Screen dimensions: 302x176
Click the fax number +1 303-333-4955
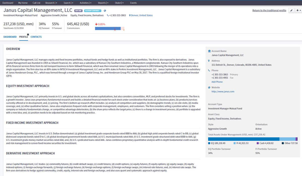[220, 78]
